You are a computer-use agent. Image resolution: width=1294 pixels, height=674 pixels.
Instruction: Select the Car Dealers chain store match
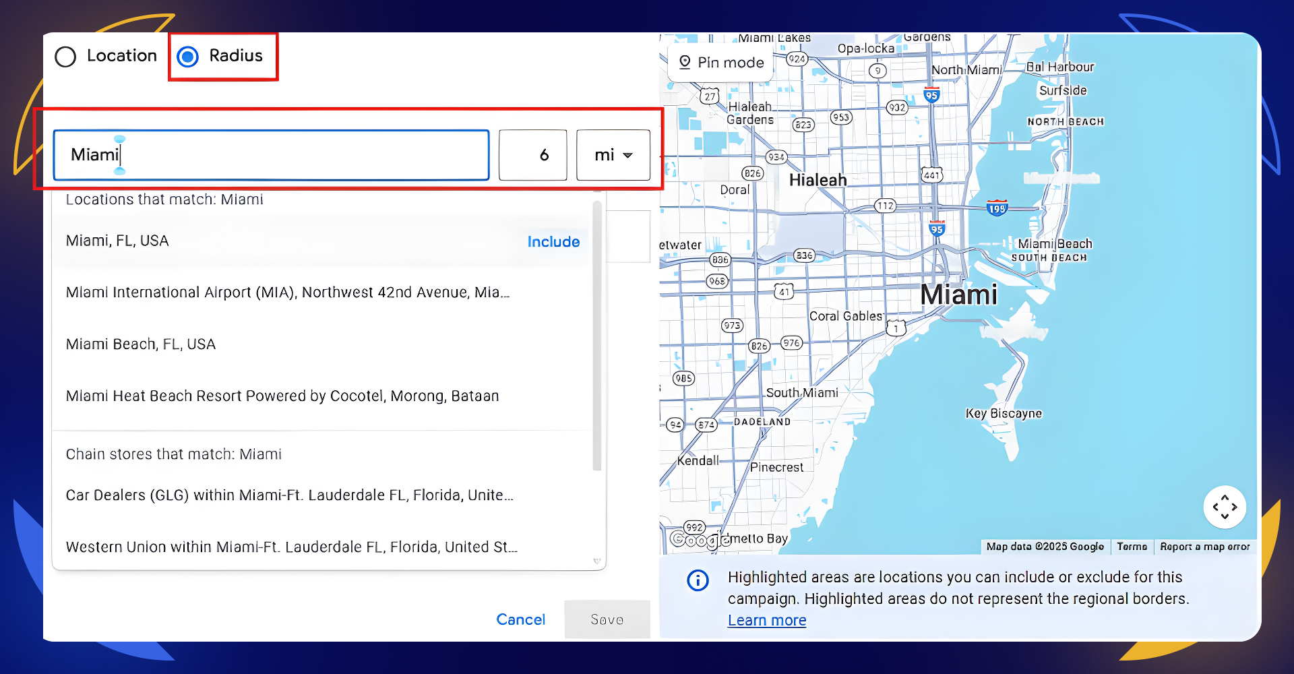pyautogui.click(x=288, y=495)
